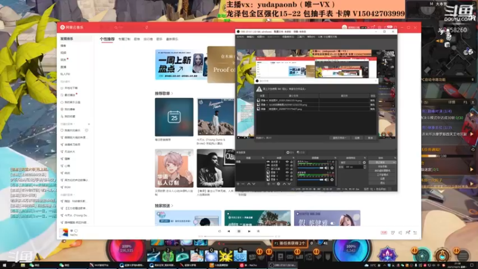Open the first item in the OBS menu bar

[241, 36]
